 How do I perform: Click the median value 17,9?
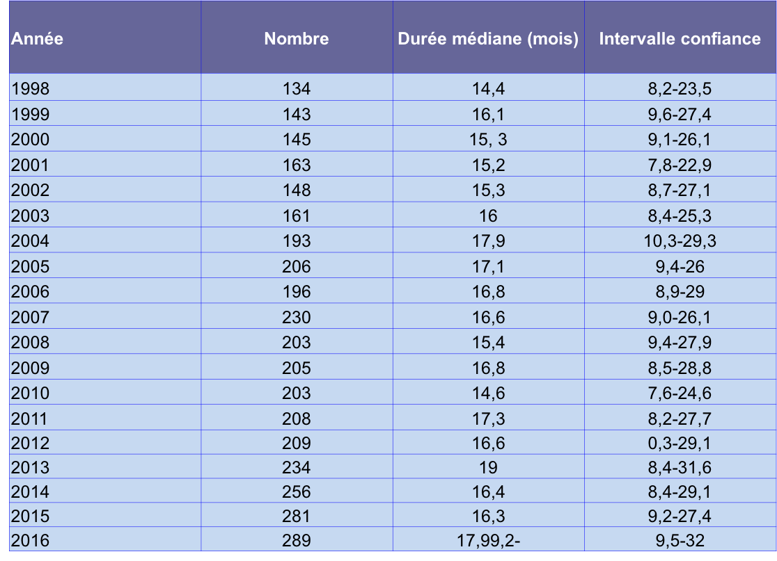tap(488, 241)
